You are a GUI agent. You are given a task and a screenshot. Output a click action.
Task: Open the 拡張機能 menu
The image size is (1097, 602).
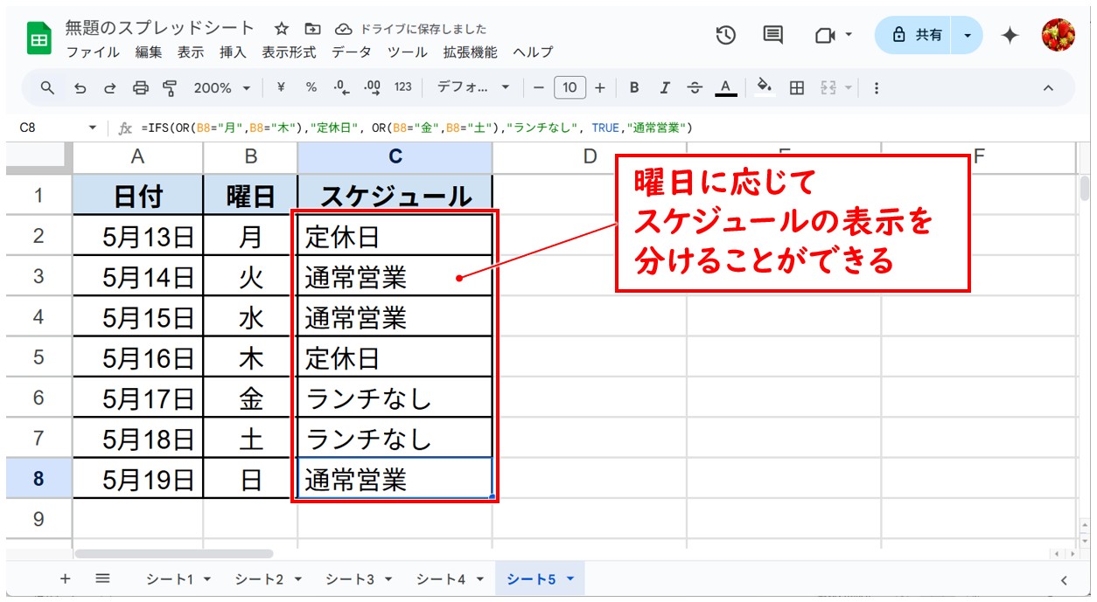(470, 52)
